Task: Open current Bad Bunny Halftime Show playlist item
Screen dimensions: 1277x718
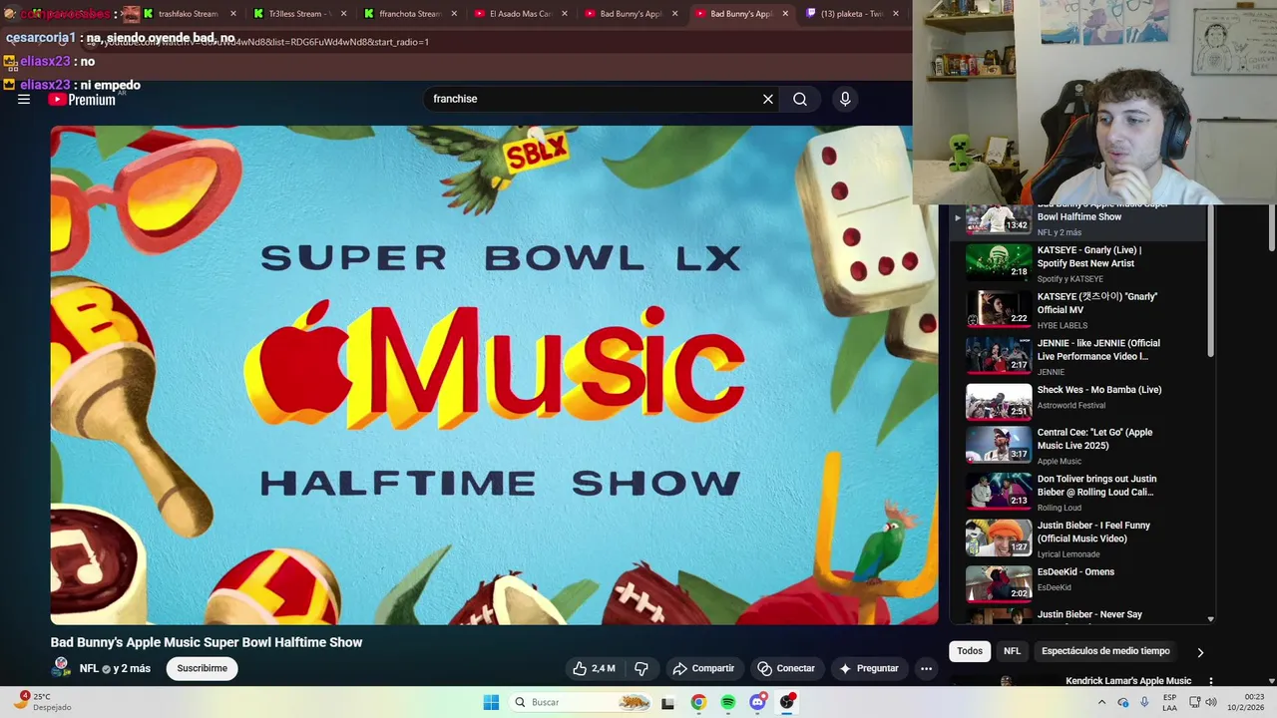Action: [1077, 220]
